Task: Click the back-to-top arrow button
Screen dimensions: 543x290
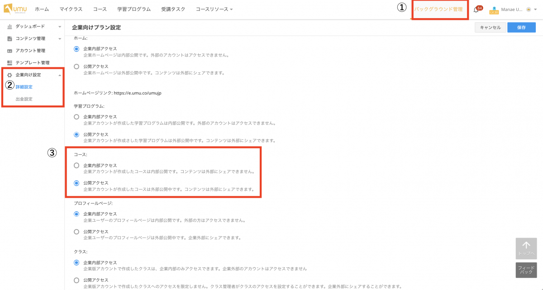Action: click(526, 248)
